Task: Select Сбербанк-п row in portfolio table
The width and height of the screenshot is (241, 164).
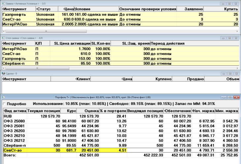Action: click(x=121, y=145)
